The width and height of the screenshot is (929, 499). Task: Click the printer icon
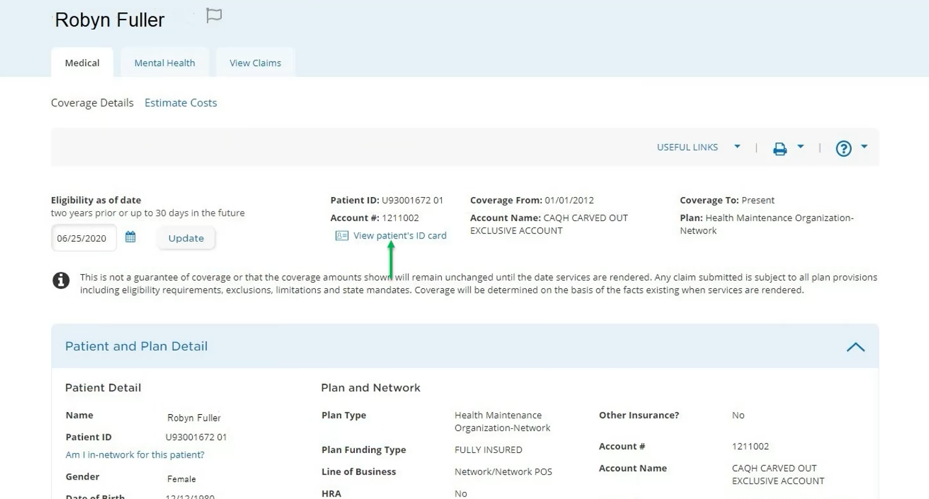click(x=780, y=149)
